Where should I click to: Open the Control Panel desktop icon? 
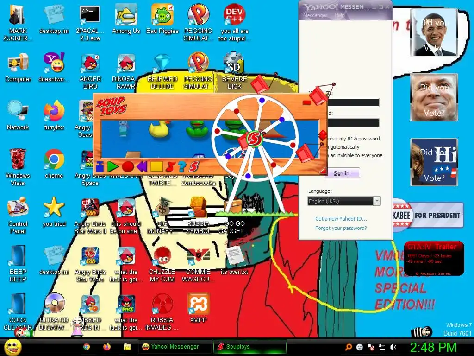pos(18,216)
